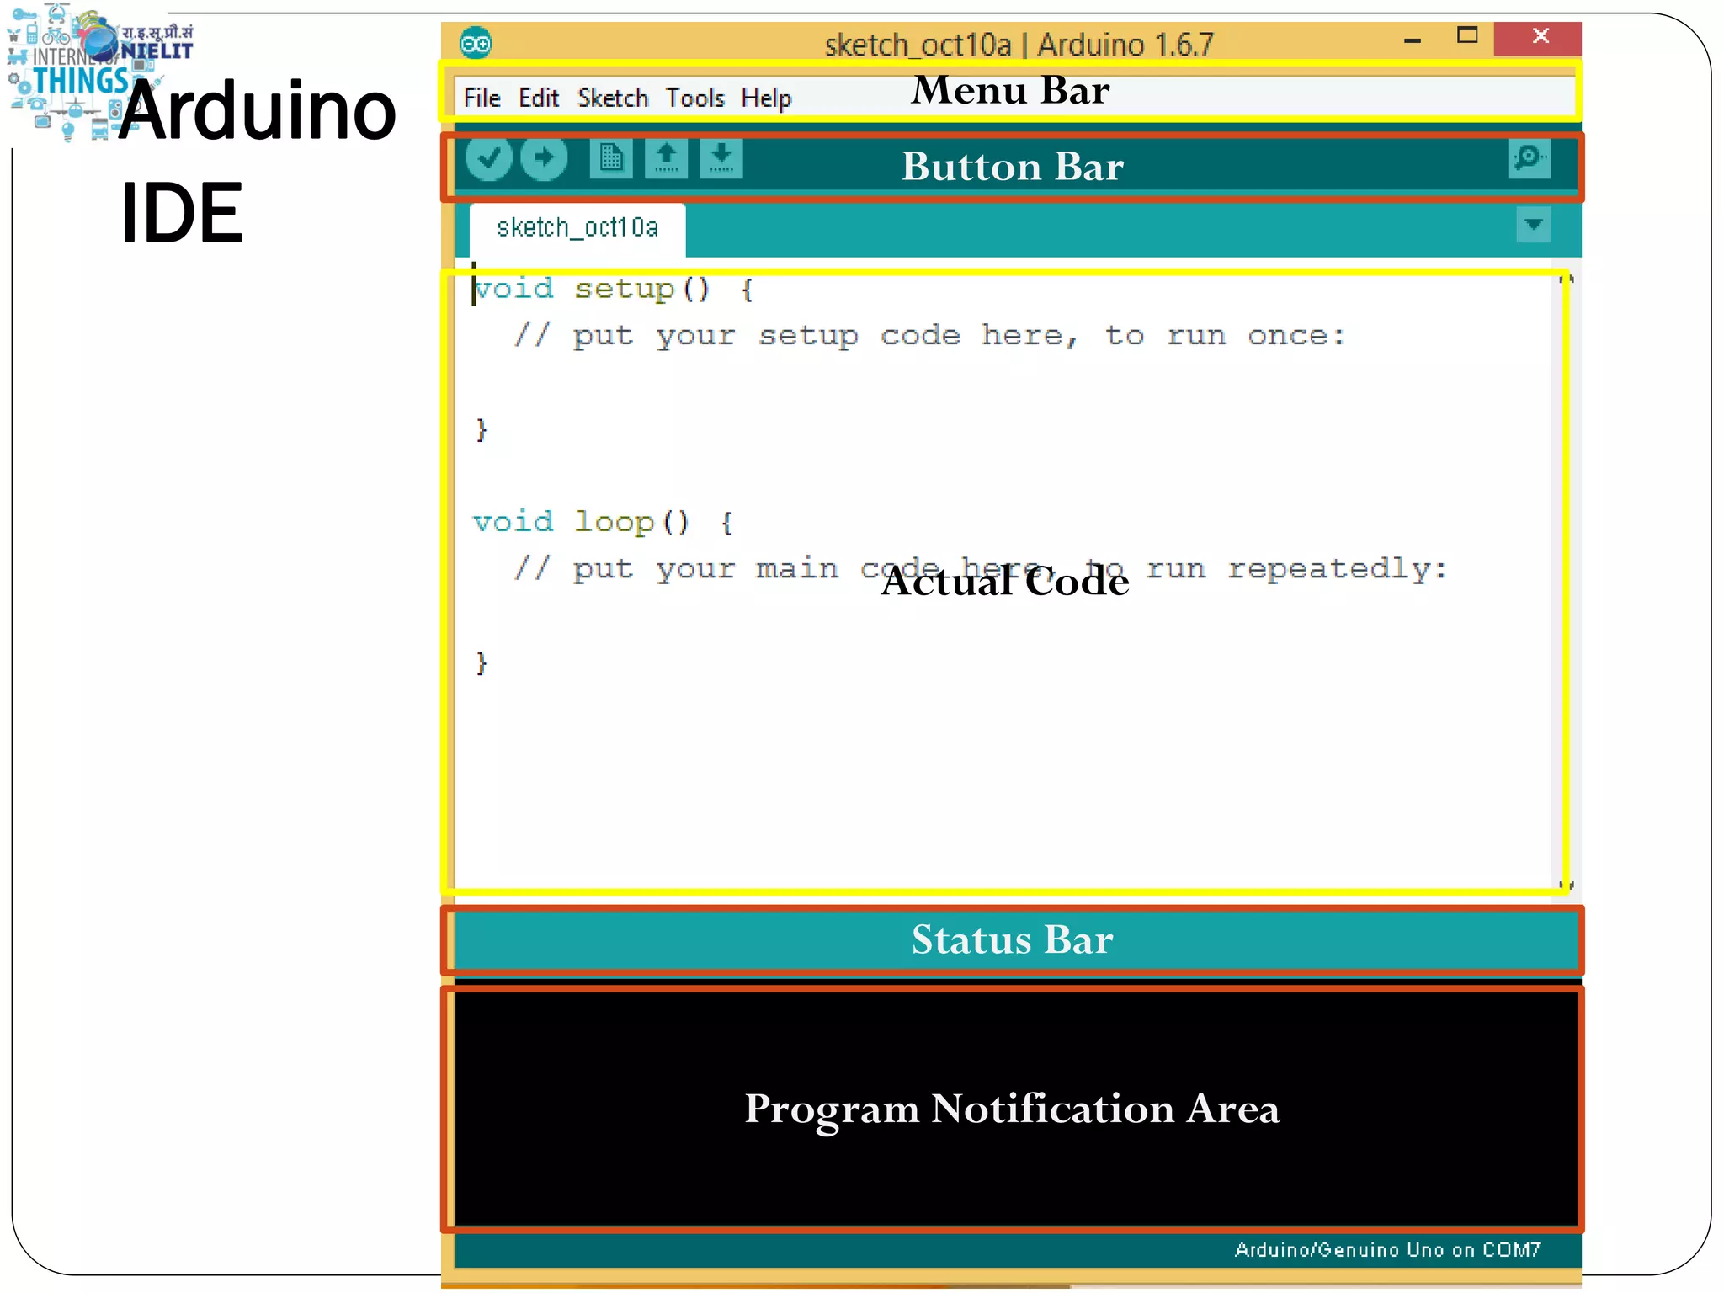Open the Help menu

pyautogui.click(x=765, y=98)
